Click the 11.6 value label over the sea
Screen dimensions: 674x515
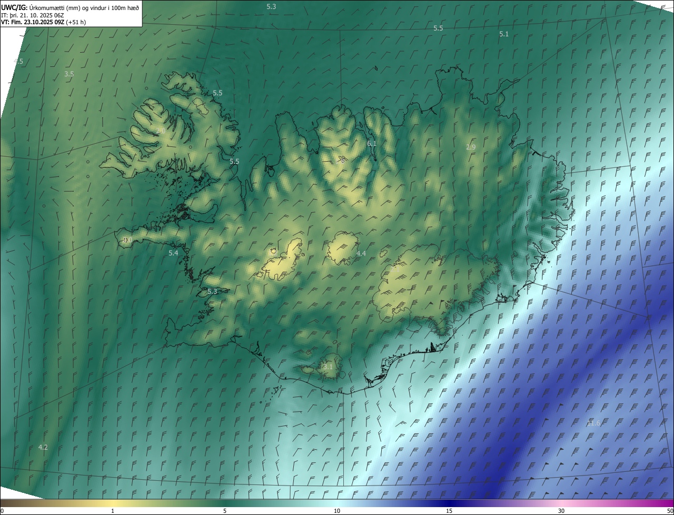593,423
